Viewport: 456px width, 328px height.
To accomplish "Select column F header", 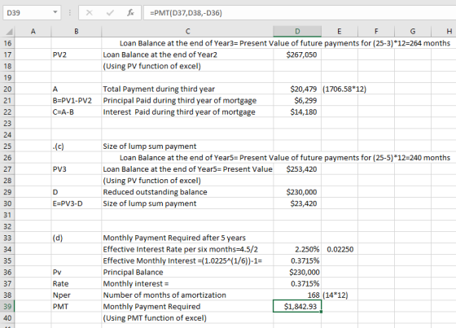I will coord(376,32).
